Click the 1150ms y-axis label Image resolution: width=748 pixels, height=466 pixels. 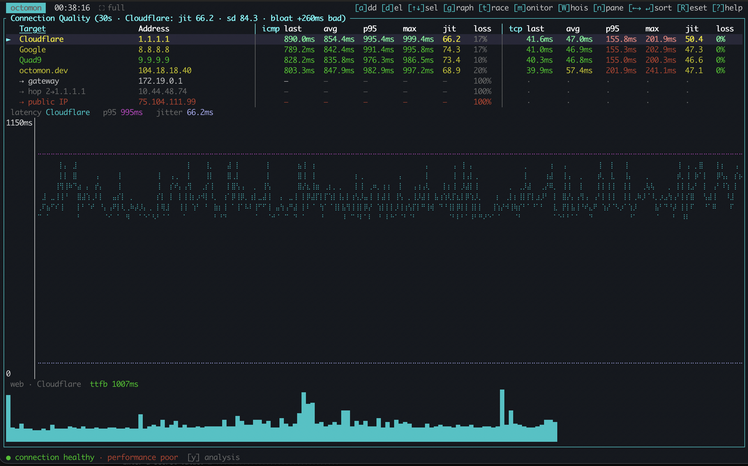click(x=19, y=123)
